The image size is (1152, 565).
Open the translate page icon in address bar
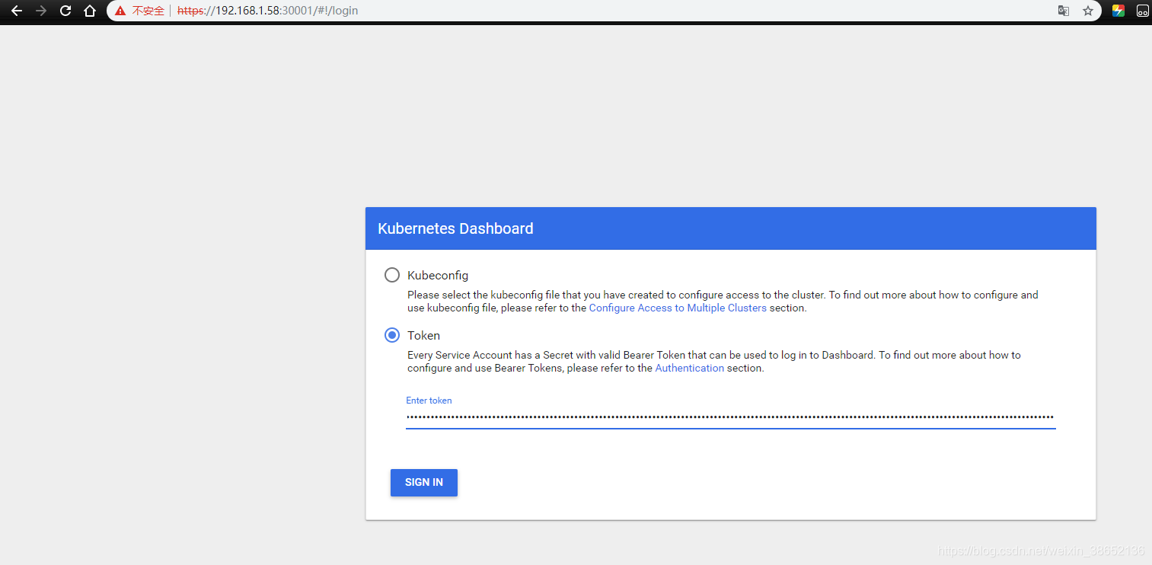pos(1064,11)
